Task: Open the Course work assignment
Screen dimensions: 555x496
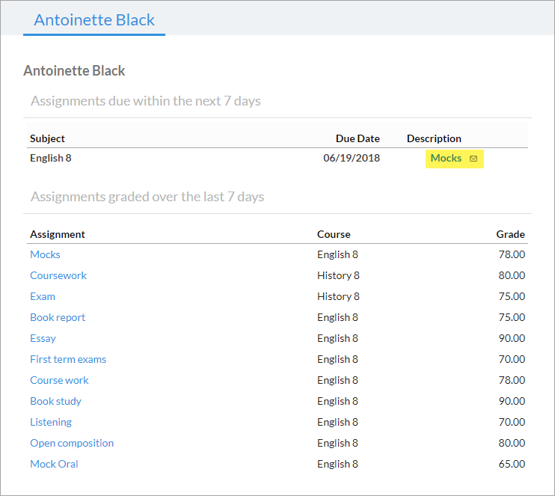Action: 60,380
